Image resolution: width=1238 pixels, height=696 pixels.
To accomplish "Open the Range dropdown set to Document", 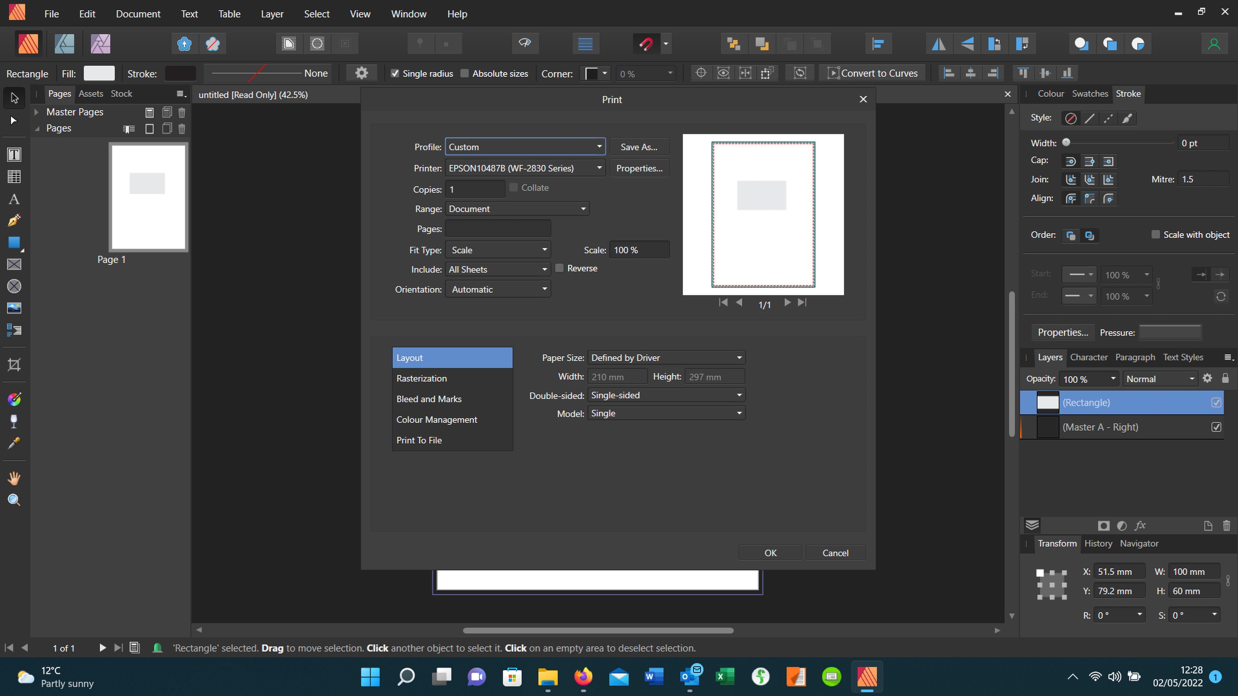I will click(x=517, y=209).
